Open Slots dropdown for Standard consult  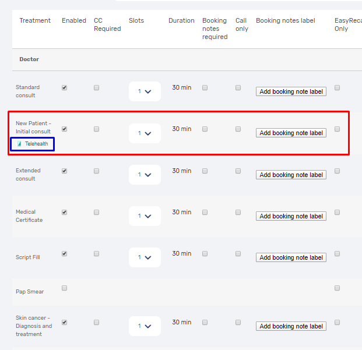[x=145, y=91]
